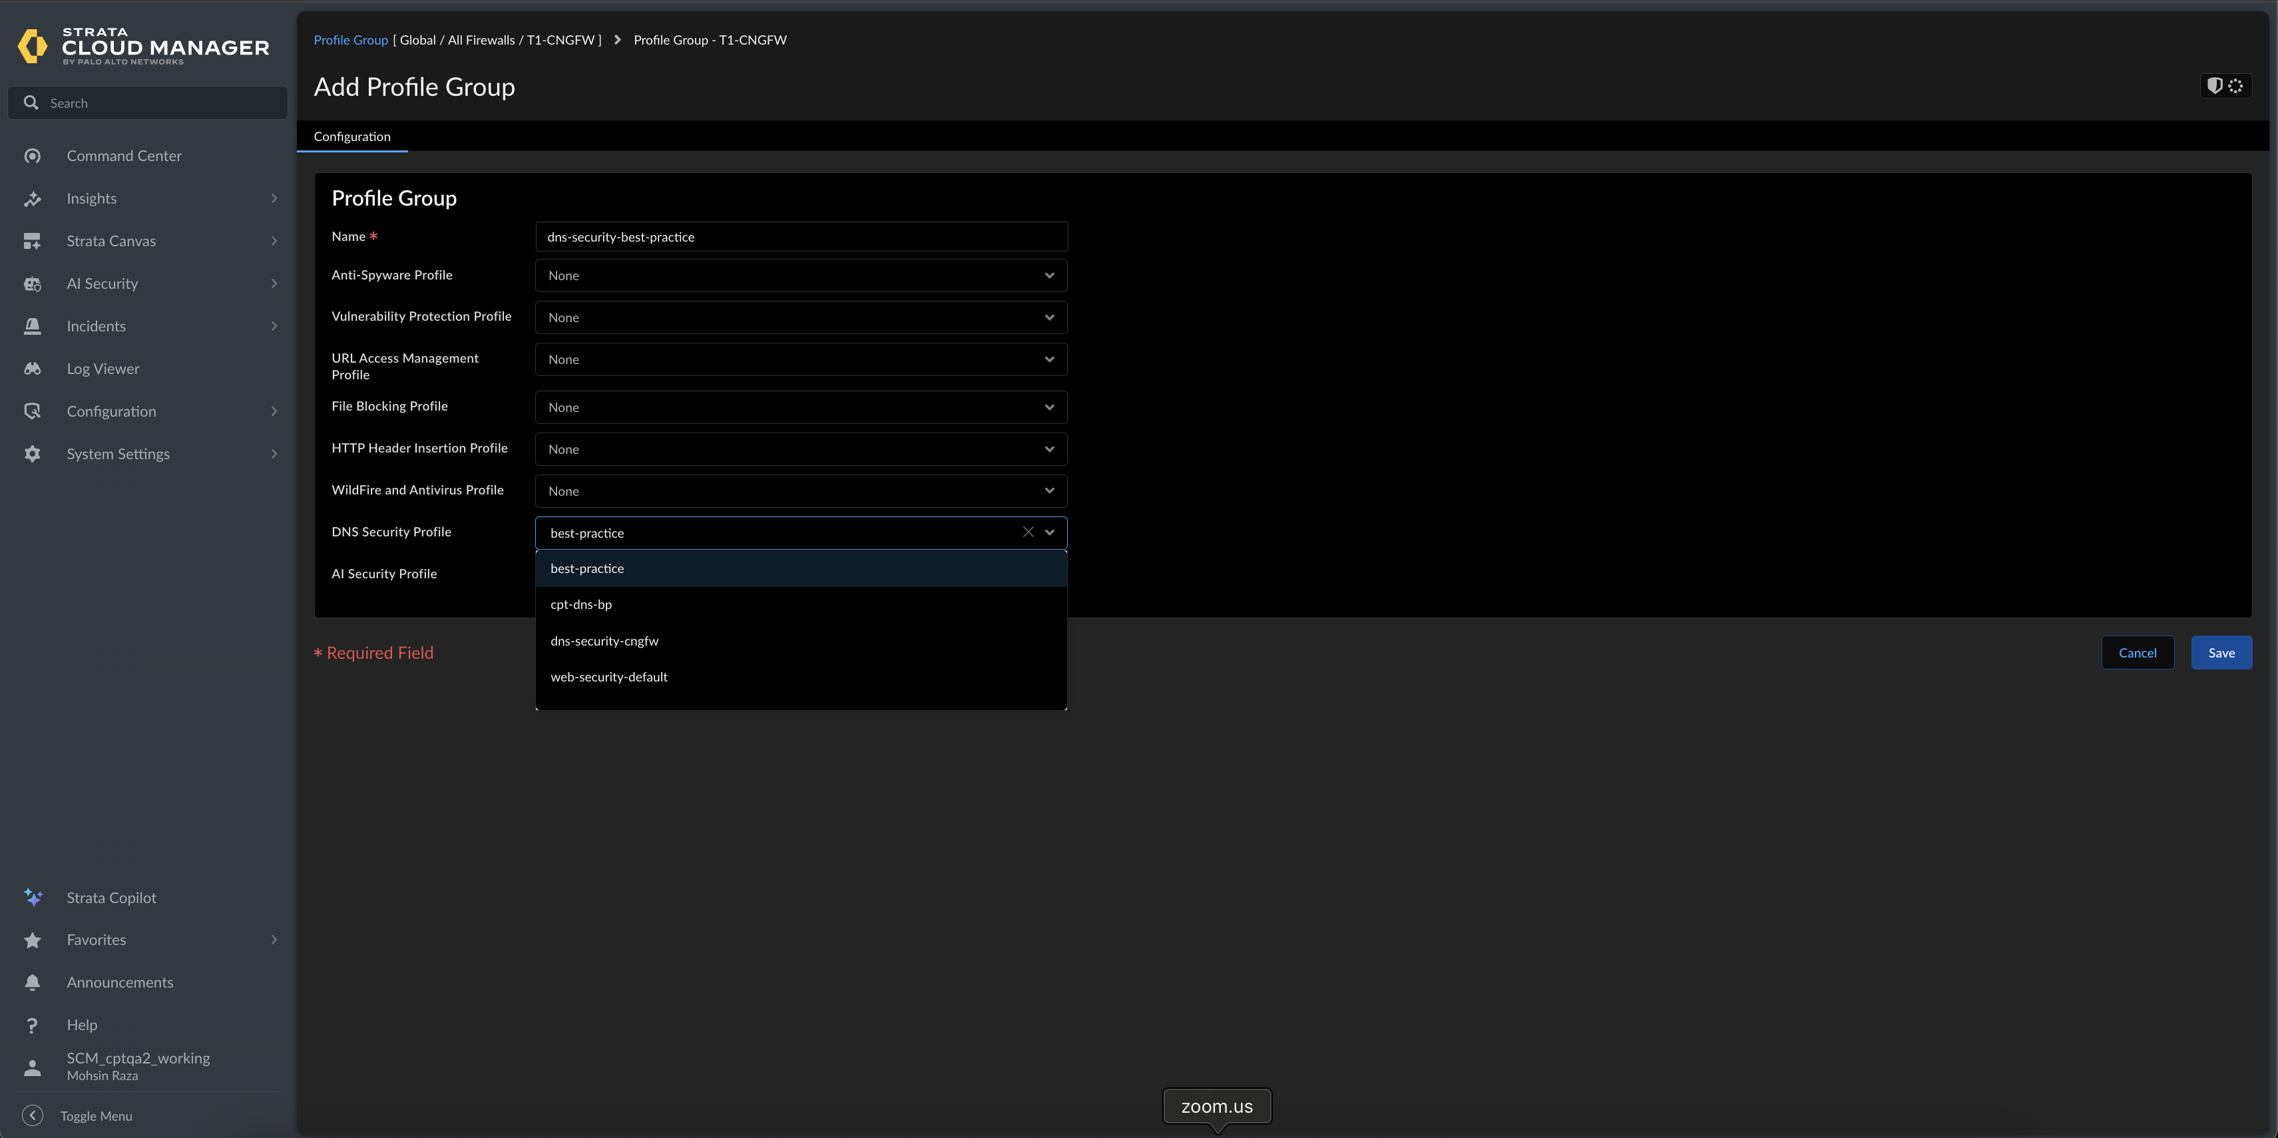Viewport: 2278px width, 1138px height.
Task: Clear DNS Security Profile selection with X
Action: coord(1028,532)
